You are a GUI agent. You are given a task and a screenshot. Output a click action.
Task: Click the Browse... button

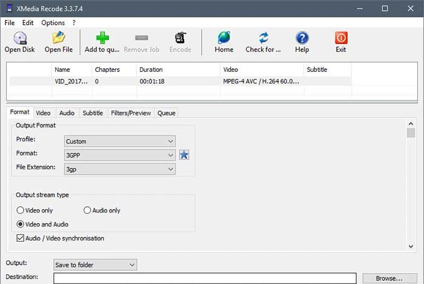coord(389,278)
